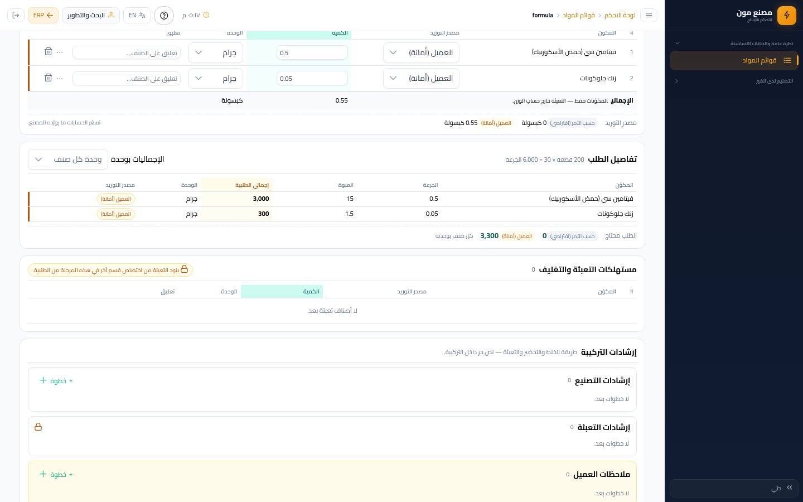The height and width of the screenshot is (502, 803).
Task: Open the help question mark icon
Action: [x=164, y=15]
